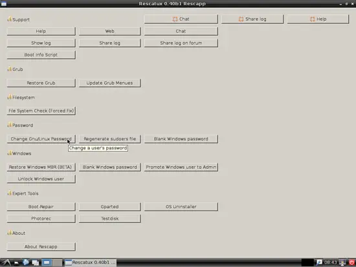Click Change Gnu/Linux Password
The width and height of the screenshot is (356, 267).
point(41,139)
